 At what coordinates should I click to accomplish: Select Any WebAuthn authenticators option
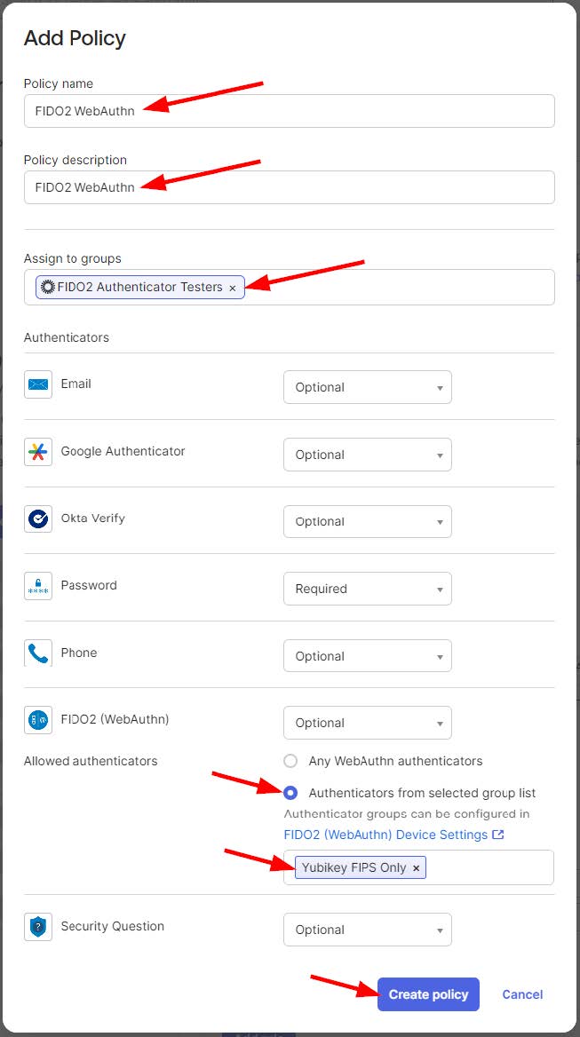290,761
